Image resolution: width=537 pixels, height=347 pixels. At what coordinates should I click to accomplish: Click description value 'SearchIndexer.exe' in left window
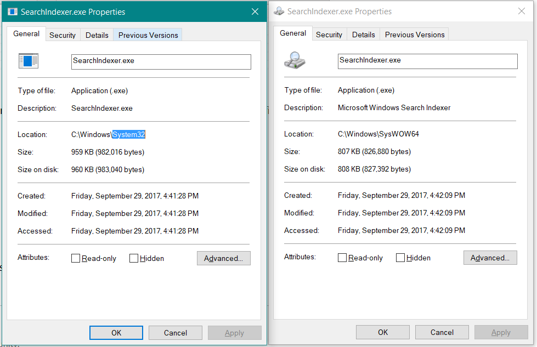[101, 108]
